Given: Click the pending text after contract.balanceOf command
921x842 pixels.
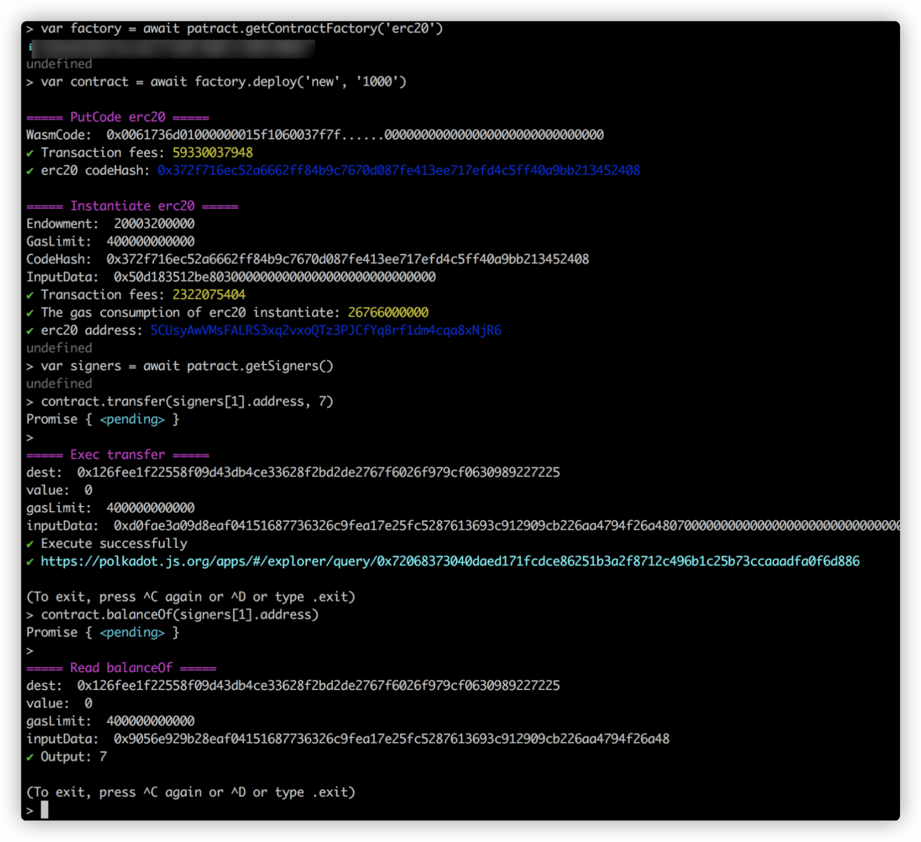Looking at the screenshot, I should pos(132,632).
